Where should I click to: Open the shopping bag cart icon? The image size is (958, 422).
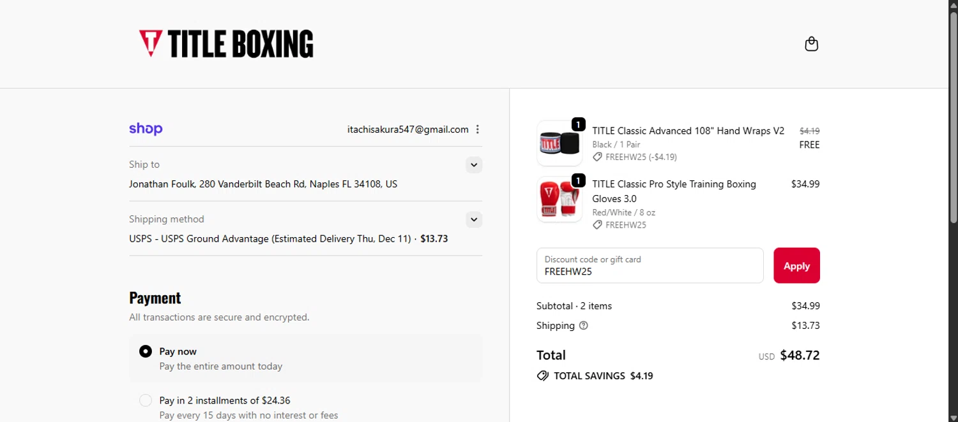pyautogui.click(x=811, y=44)
